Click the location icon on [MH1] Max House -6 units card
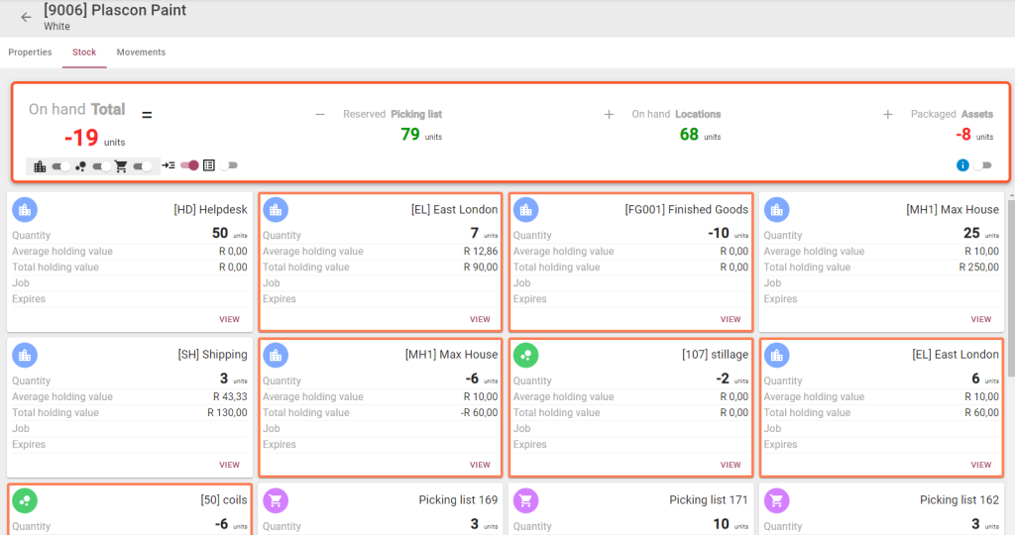The image size is (1015, 535). (276, 355)
